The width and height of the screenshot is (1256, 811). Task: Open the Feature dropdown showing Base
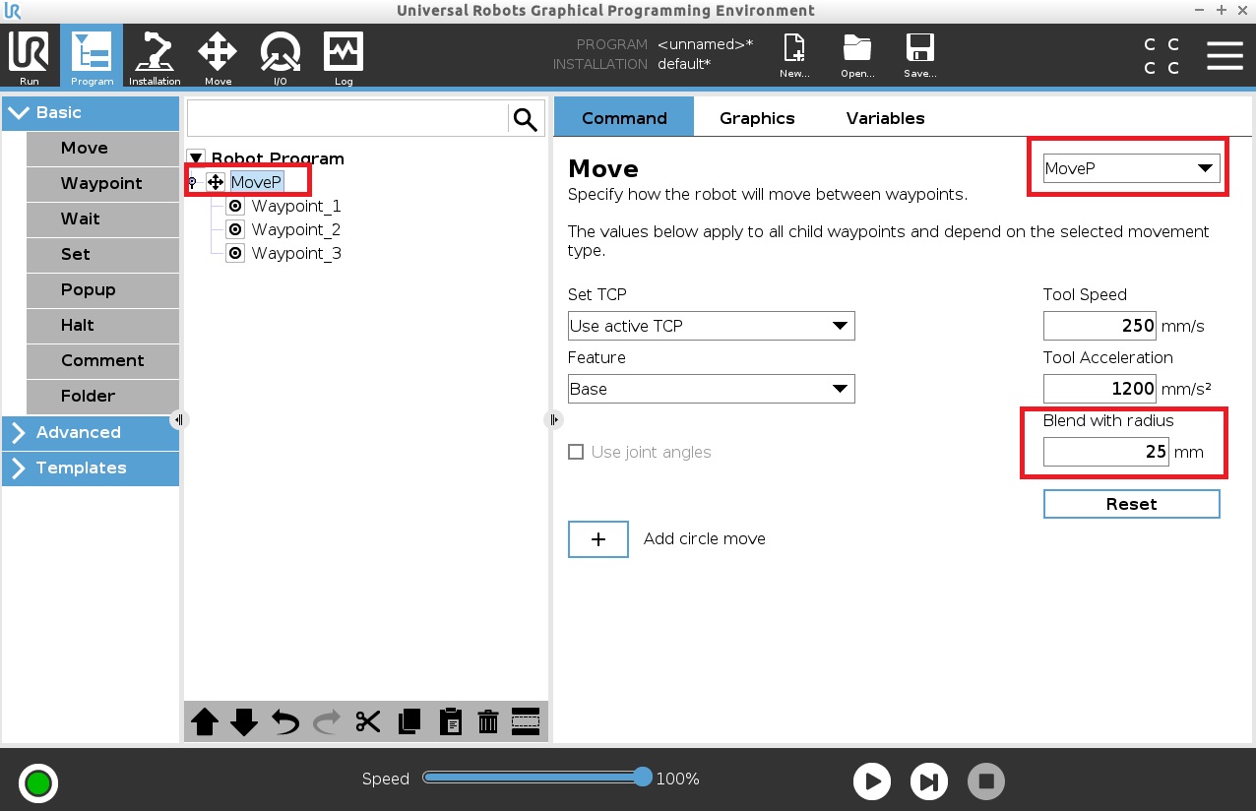(x=711, y=389)
